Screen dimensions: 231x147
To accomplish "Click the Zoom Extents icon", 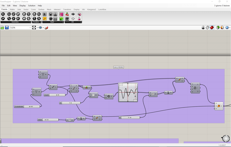I will [x=34, y=28].
